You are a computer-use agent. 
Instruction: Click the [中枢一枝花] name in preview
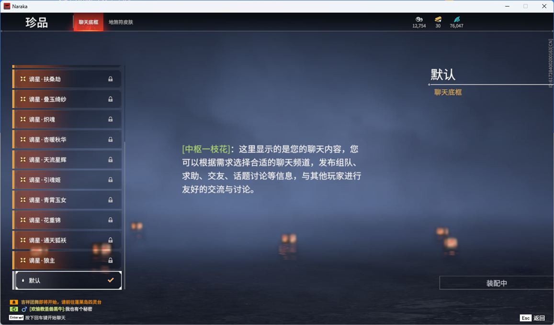tap(206, 149)
